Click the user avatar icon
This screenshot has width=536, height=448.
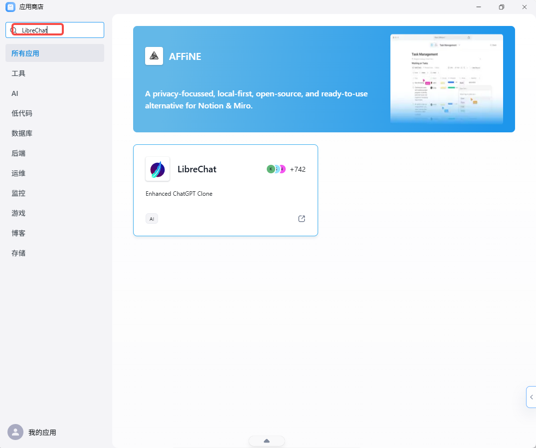(15, 432)
